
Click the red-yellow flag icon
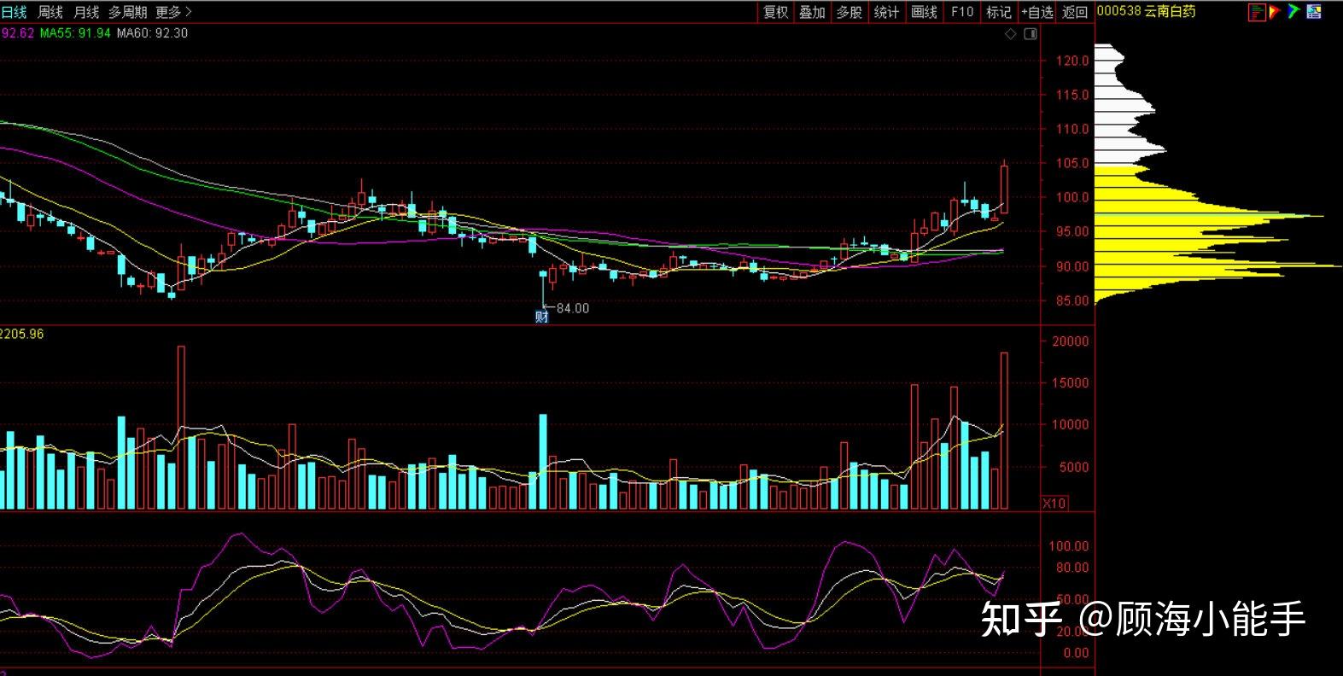pos(1275,12)
